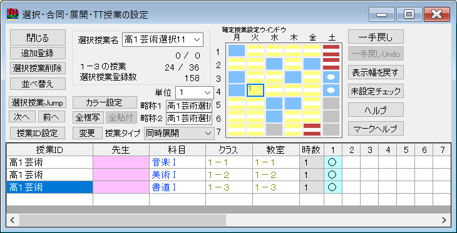Open the 単位 dropdown
Screen dimensions: 457x233
click(207, 92)
